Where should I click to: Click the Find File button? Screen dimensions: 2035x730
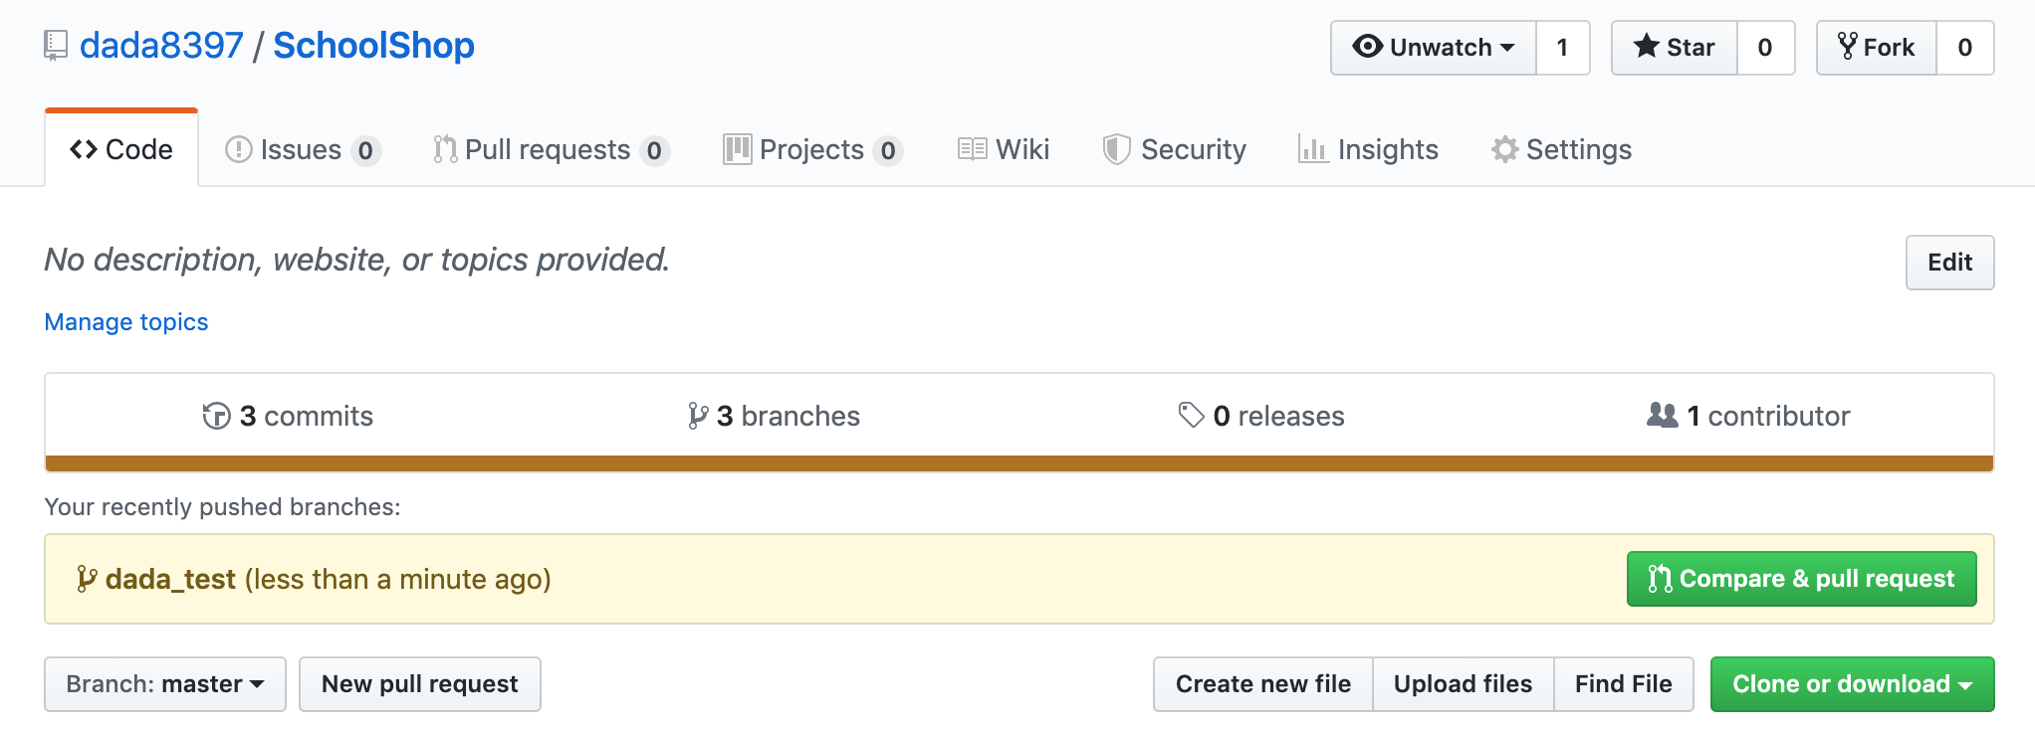click(x=1624, y=684)
